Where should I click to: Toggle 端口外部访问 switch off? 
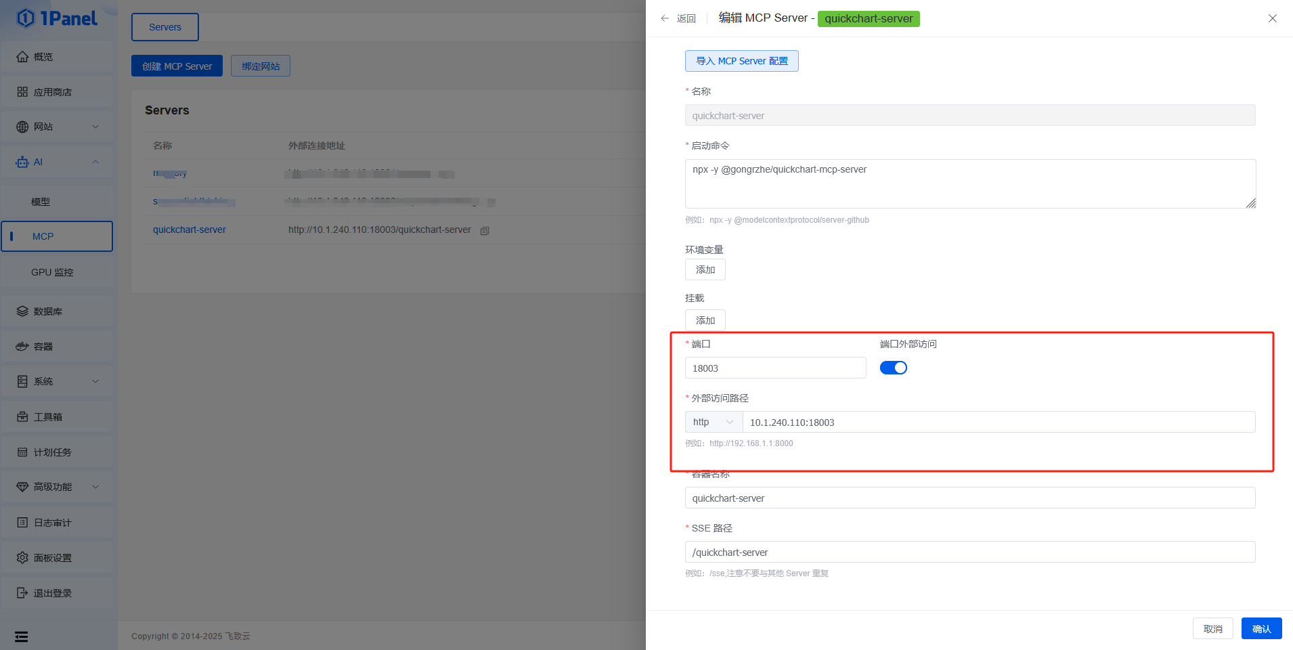click(894, 368)
